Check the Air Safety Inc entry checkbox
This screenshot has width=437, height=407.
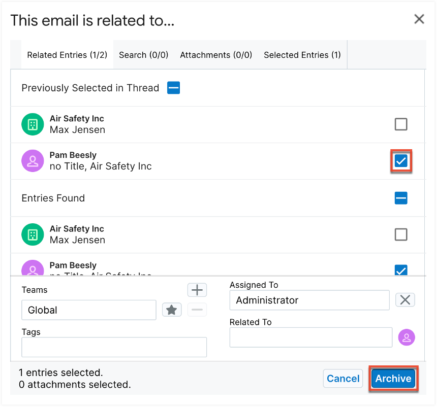click(x=401, y=123)
